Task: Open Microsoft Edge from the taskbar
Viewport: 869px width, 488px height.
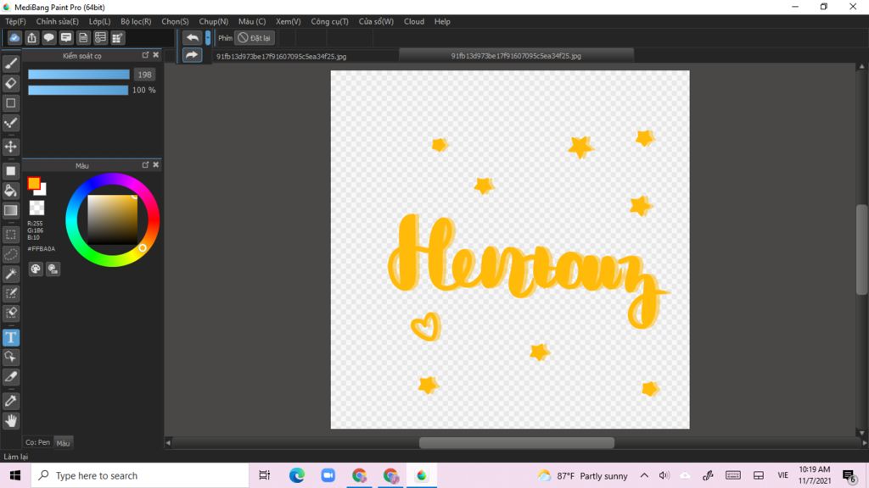Action: [x=296, y=475]
